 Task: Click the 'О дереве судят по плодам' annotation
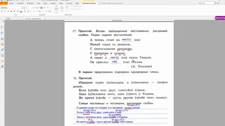click(108, 108)
